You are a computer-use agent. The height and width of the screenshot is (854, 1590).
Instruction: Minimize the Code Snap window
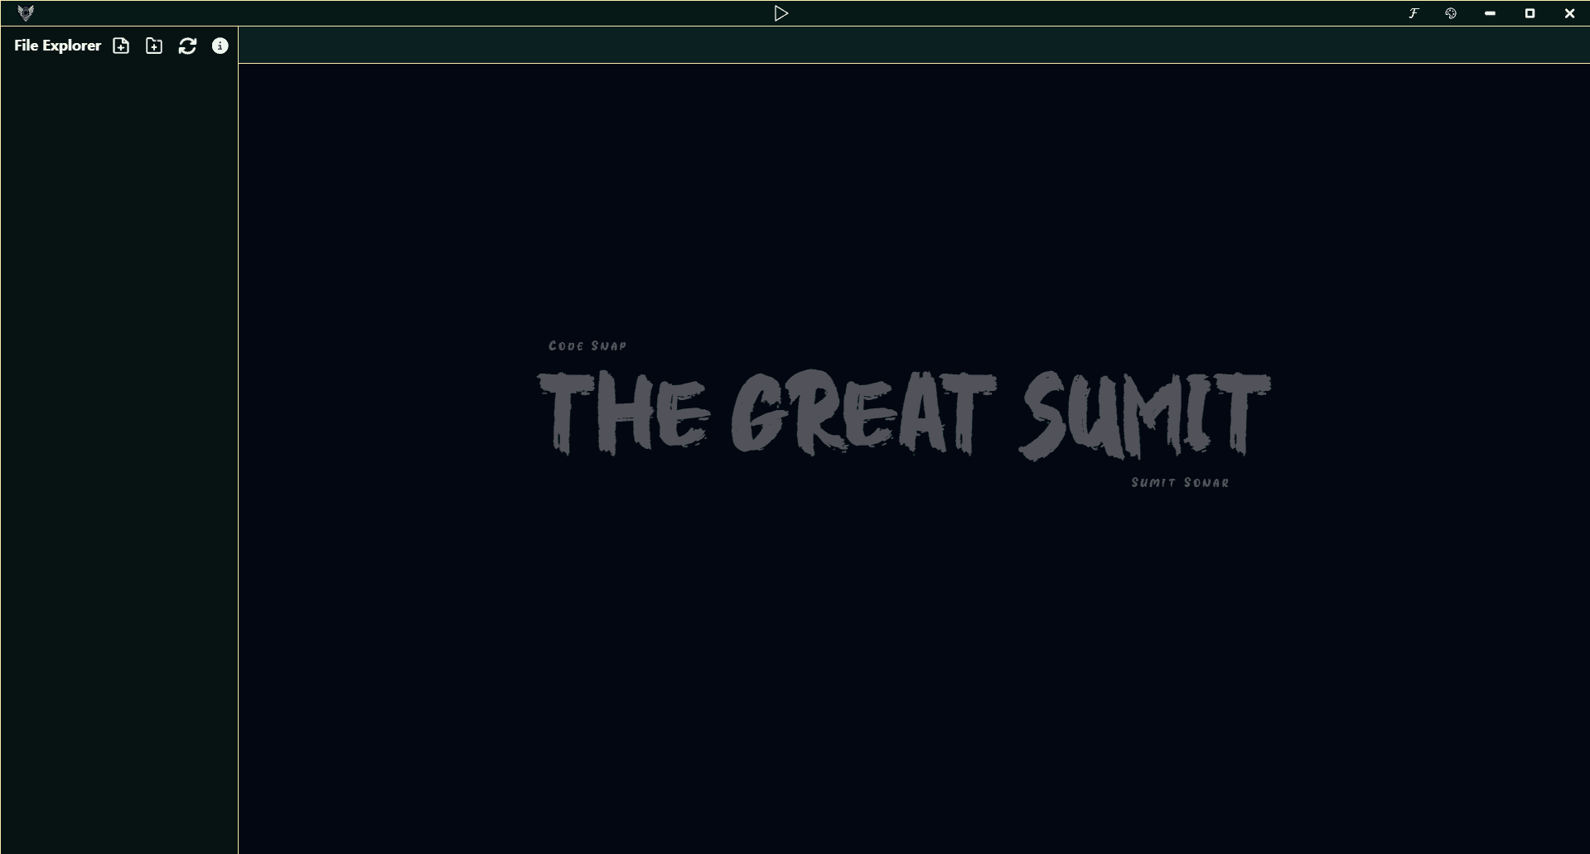[x=1490, y=13]
